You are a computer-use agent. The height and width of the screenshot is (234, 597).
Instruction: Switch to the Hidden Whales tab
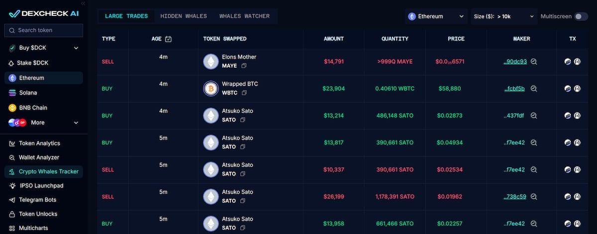(184, 16)
